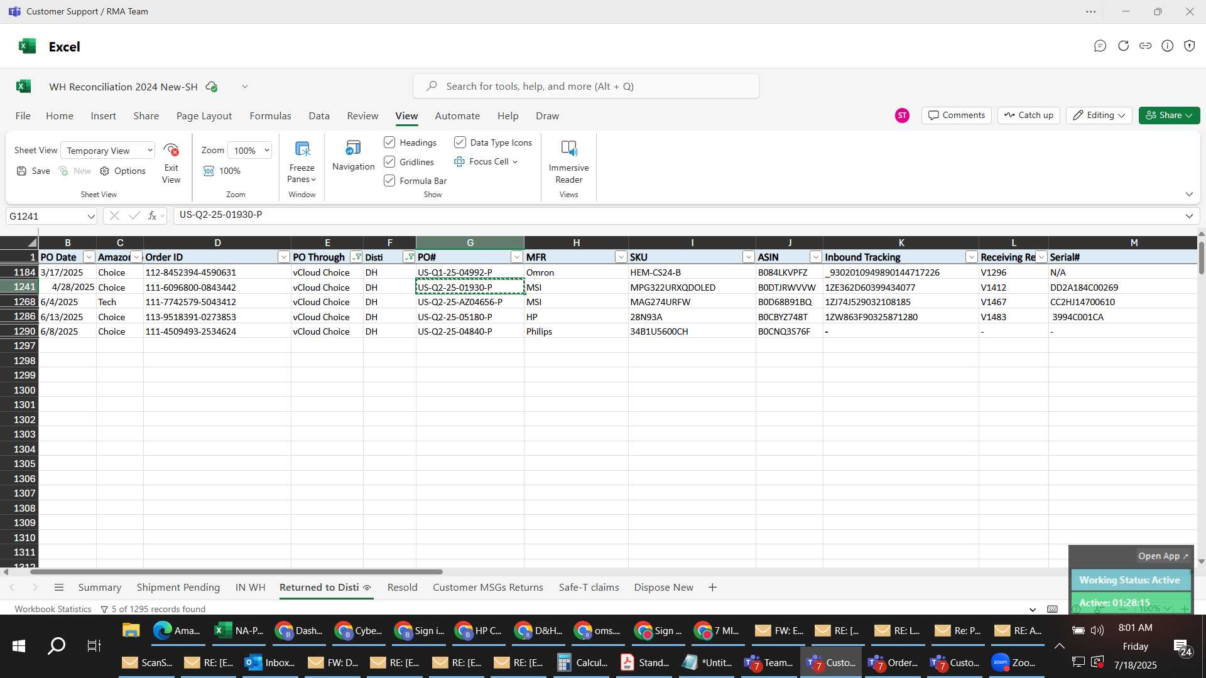
Task: Click the search tools input box
Action: point(586,87)
